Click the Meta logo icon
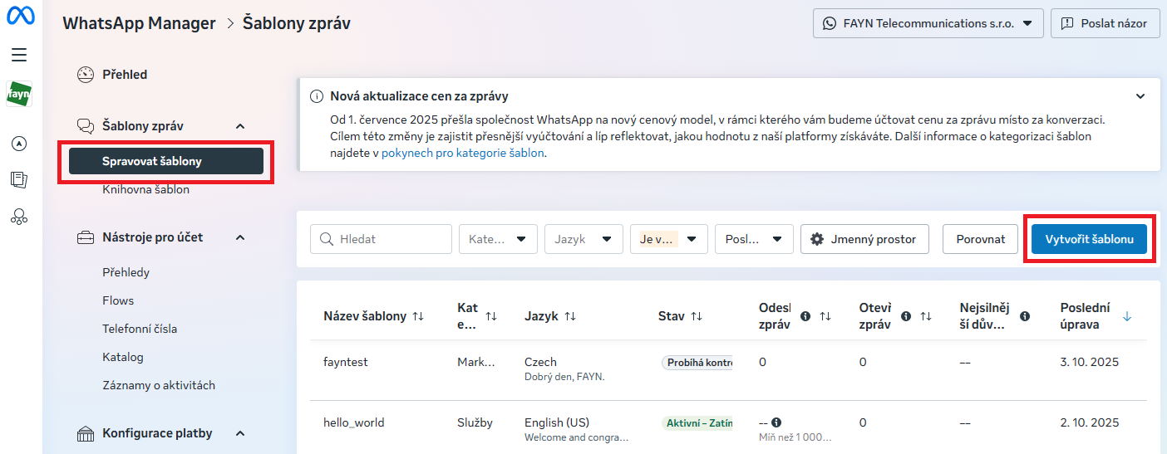This screenshot has width=1167, height=454. pyautogui.click(x=20, y=17)
